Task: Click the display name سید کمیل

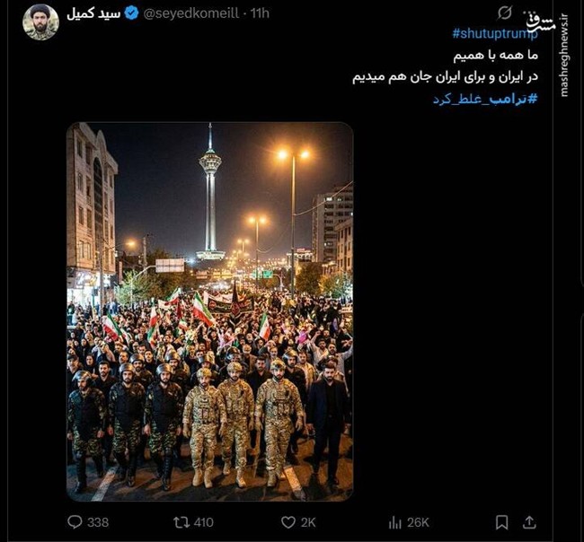Action: click(x=93, y=13)
